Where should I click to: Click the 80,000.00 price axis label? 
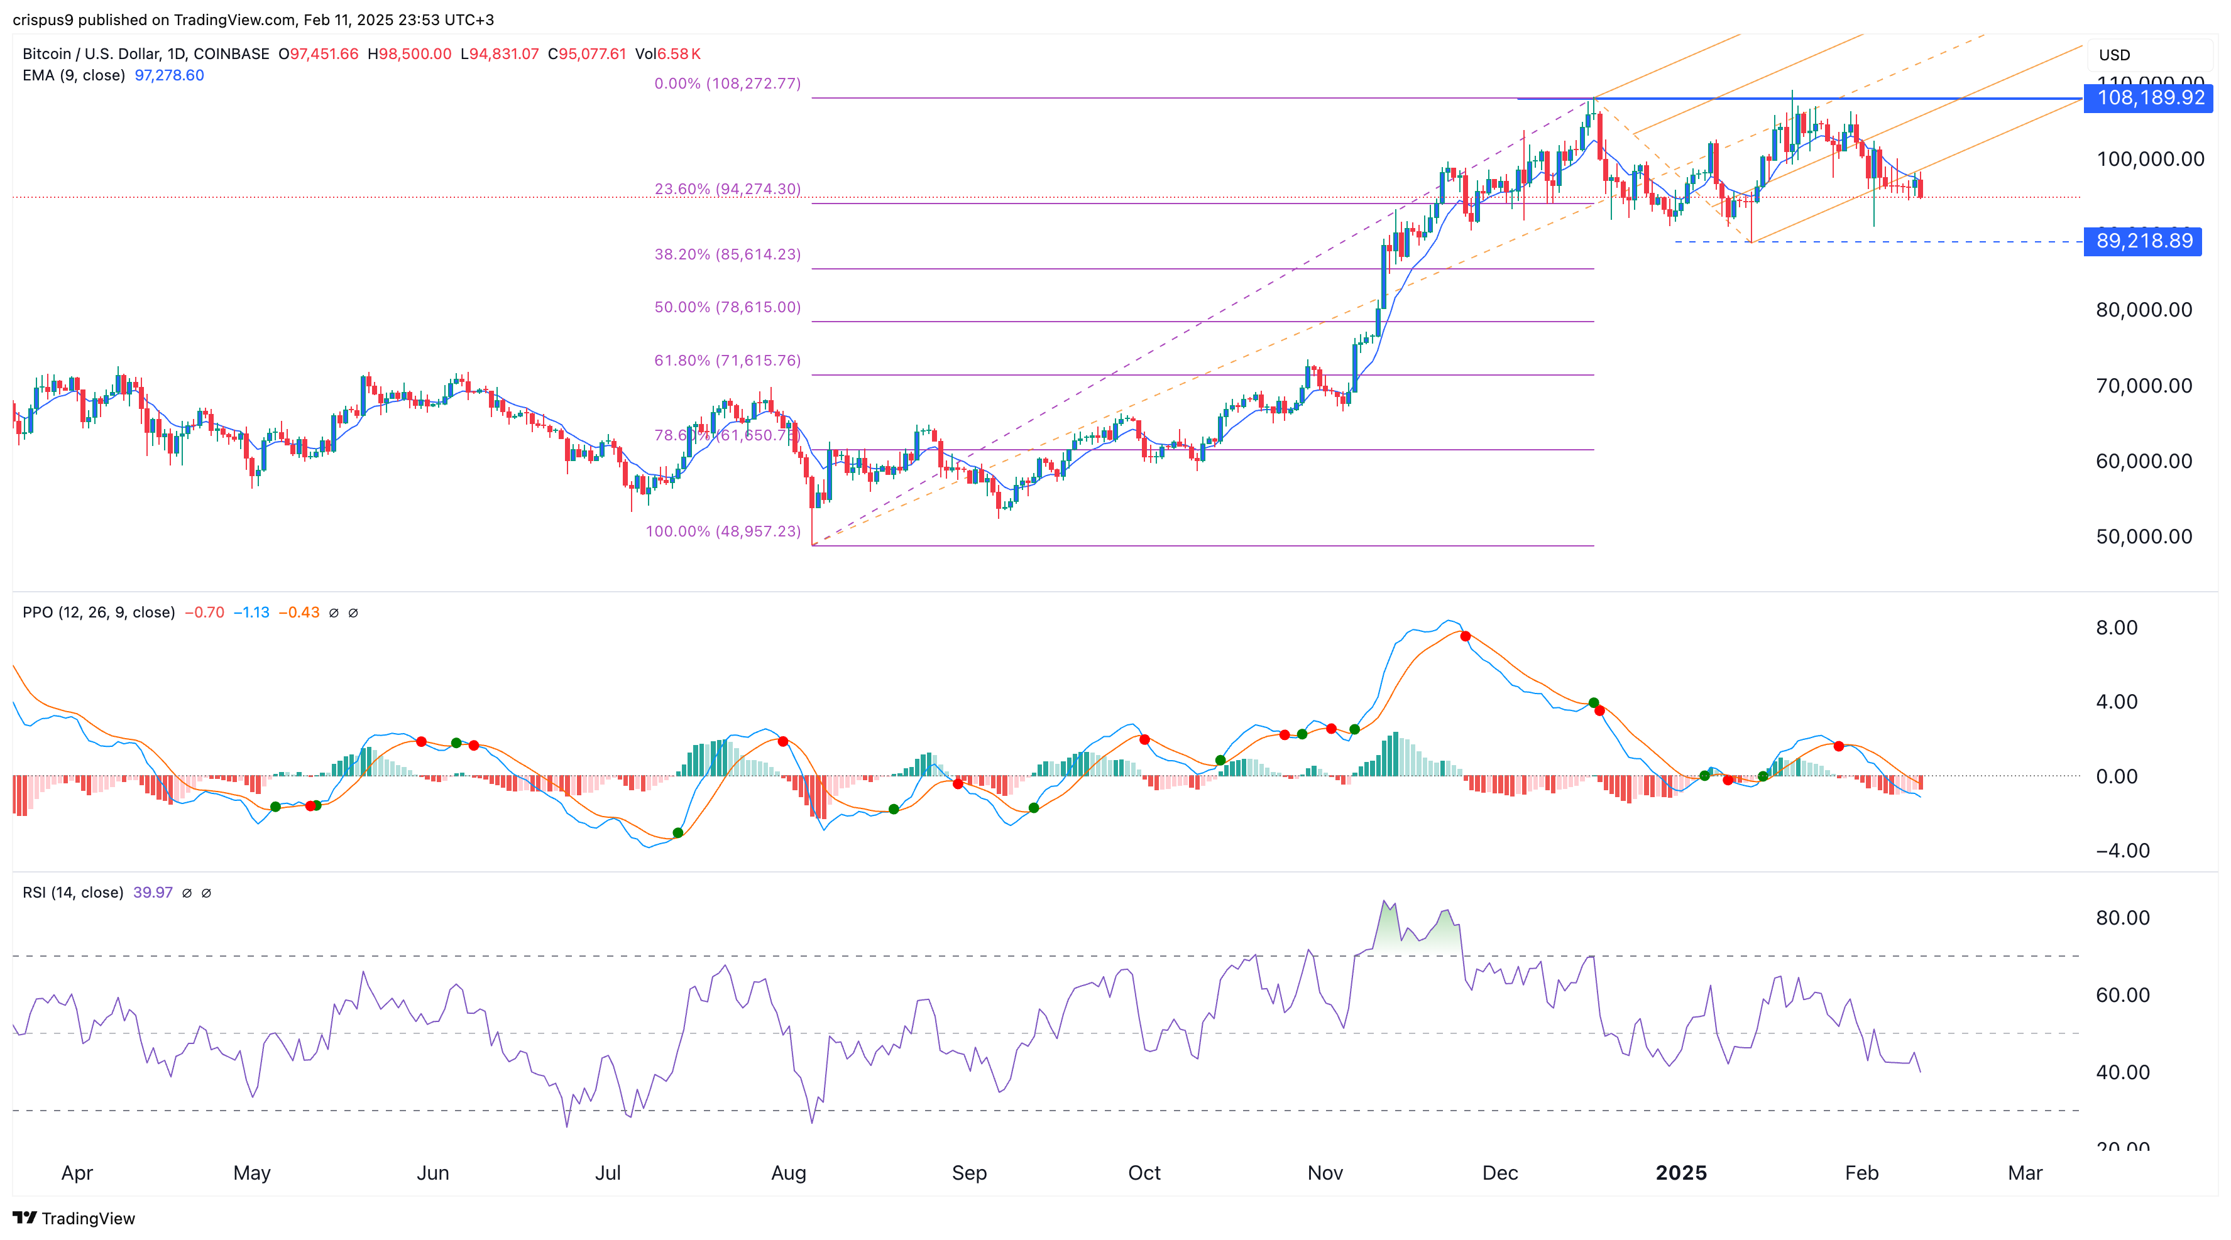(x=2144, y=310)
